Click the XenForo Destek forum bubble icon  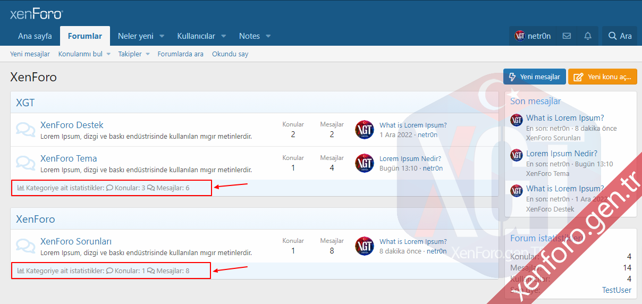point(26,130)
